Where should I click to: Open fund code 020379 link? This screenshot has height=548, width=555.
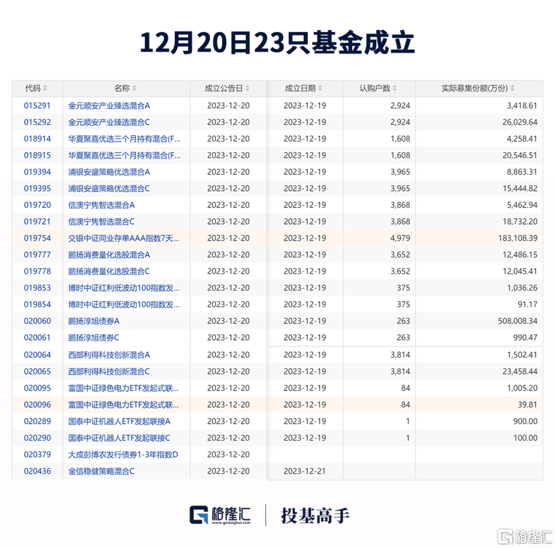[x=37, y=454]
